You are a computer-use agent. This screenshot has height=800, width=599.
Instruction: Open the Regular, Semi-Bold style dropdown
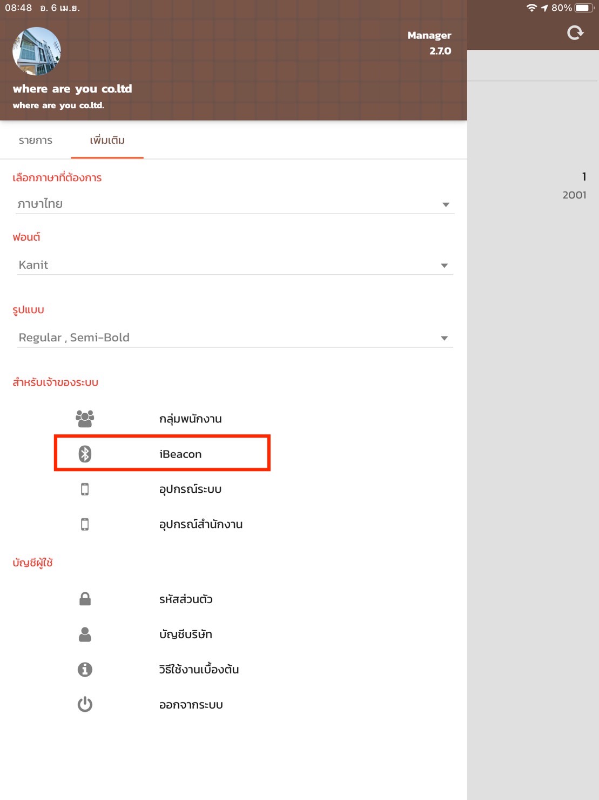tap(234, 338)
